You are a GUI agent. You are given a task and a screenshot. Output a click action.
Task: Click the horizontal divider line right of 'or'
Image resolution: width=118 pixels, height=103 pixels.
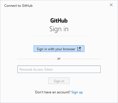click(x=82, y=59)
